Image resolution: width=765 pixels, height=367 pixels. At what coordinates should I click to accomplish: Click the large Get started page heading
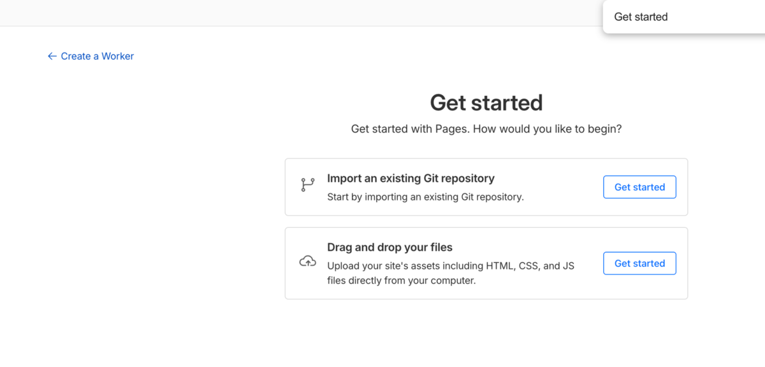[486, 103]
